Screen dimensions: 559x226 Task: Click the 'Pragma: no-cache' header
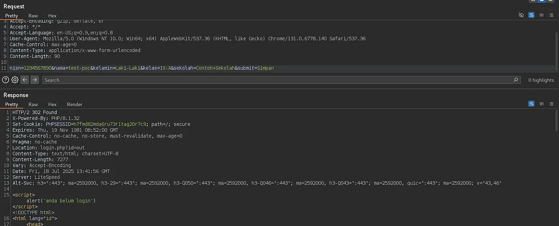[x=35, y=142]
